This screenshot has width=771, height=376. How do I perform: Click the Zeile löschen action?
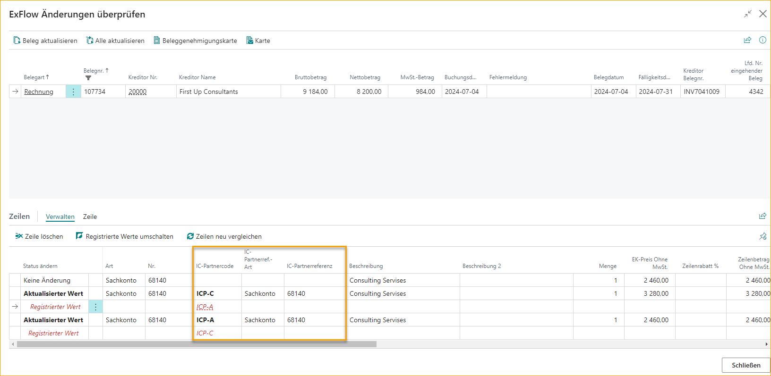tap(39, 236)
